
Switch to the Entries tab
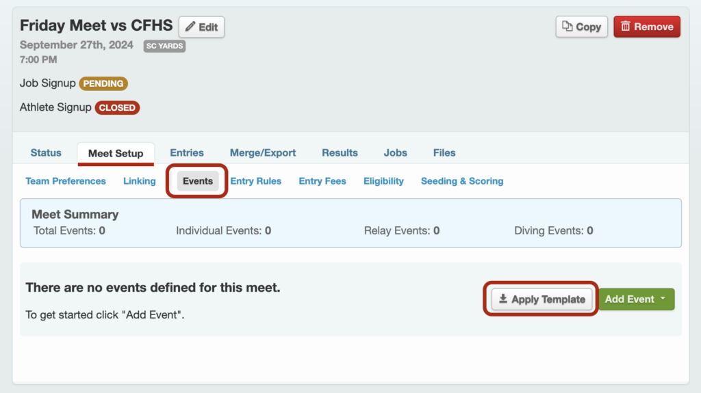tap(187, 152)
